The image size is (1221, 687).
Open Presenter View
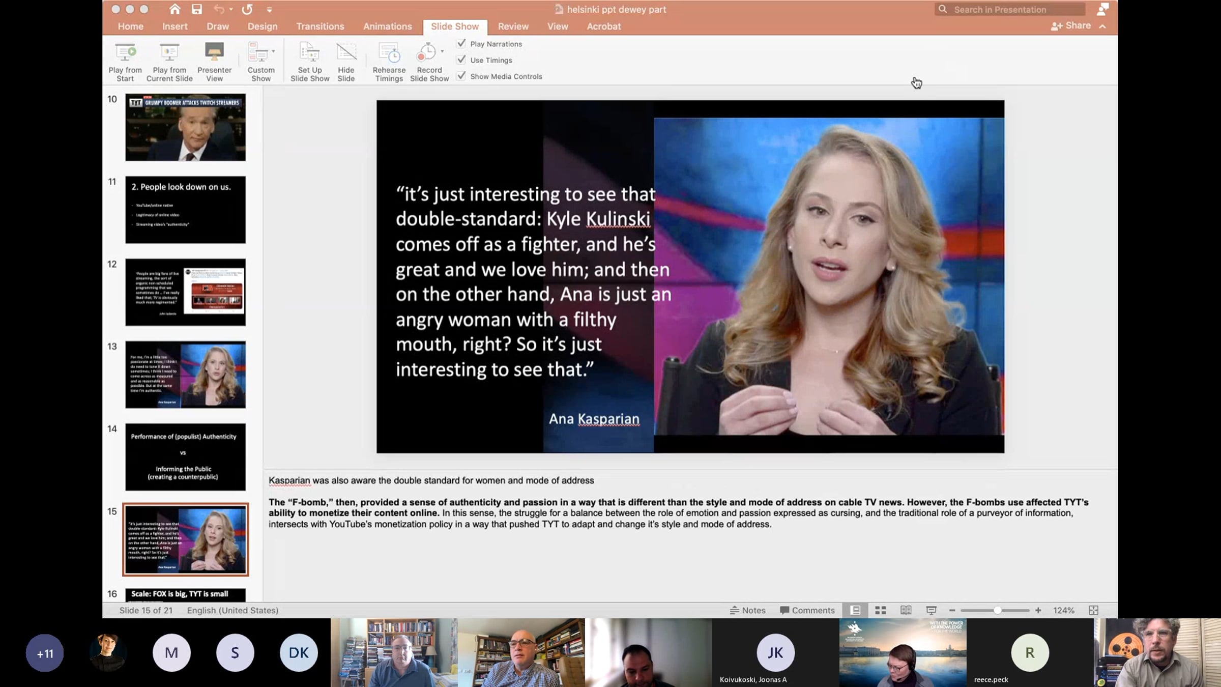tap(214, 52)
